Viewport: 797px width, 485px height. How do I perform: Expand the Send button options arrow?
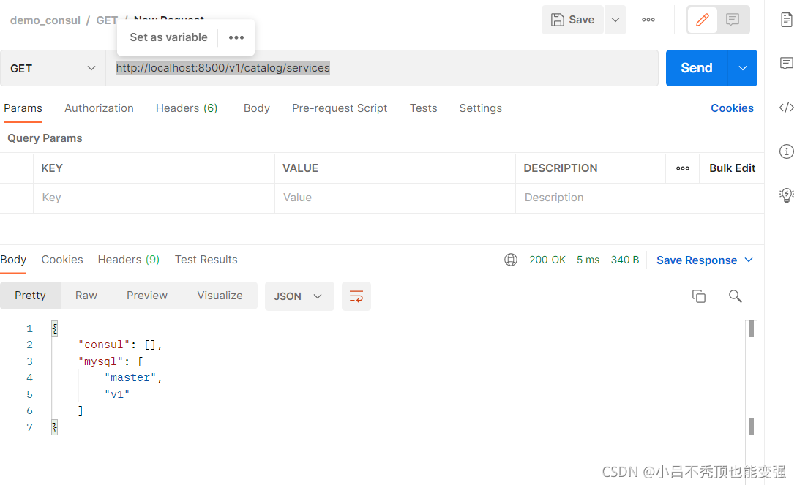coord(743,68)
